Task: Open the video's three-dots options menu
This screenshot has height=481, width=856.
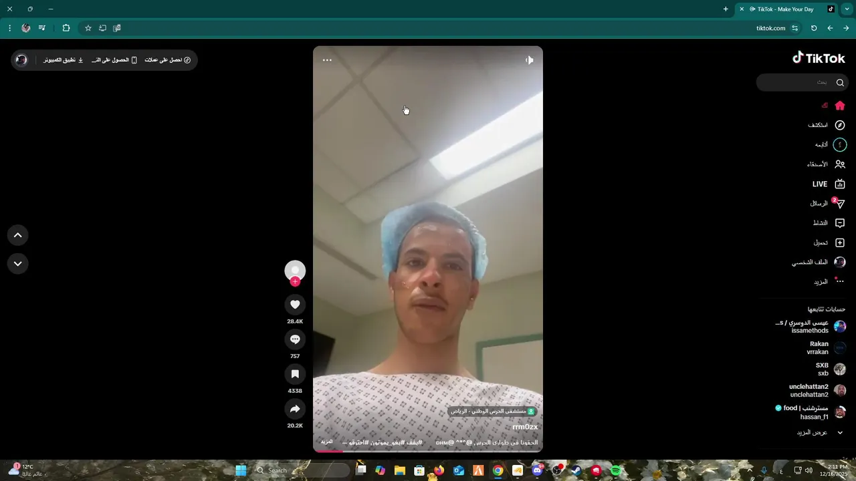Action: pyautogui.click(x=327, y=60)
